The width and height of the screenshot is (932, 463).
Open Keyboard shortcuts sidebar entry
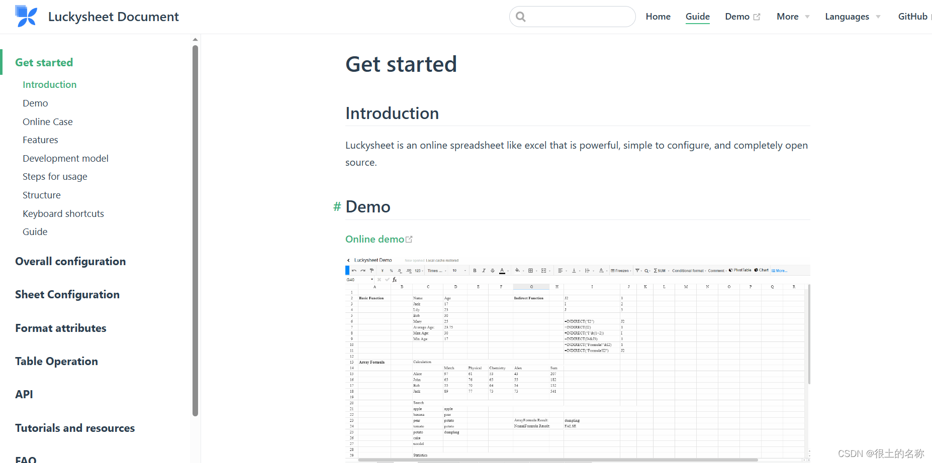pos(63,213)
